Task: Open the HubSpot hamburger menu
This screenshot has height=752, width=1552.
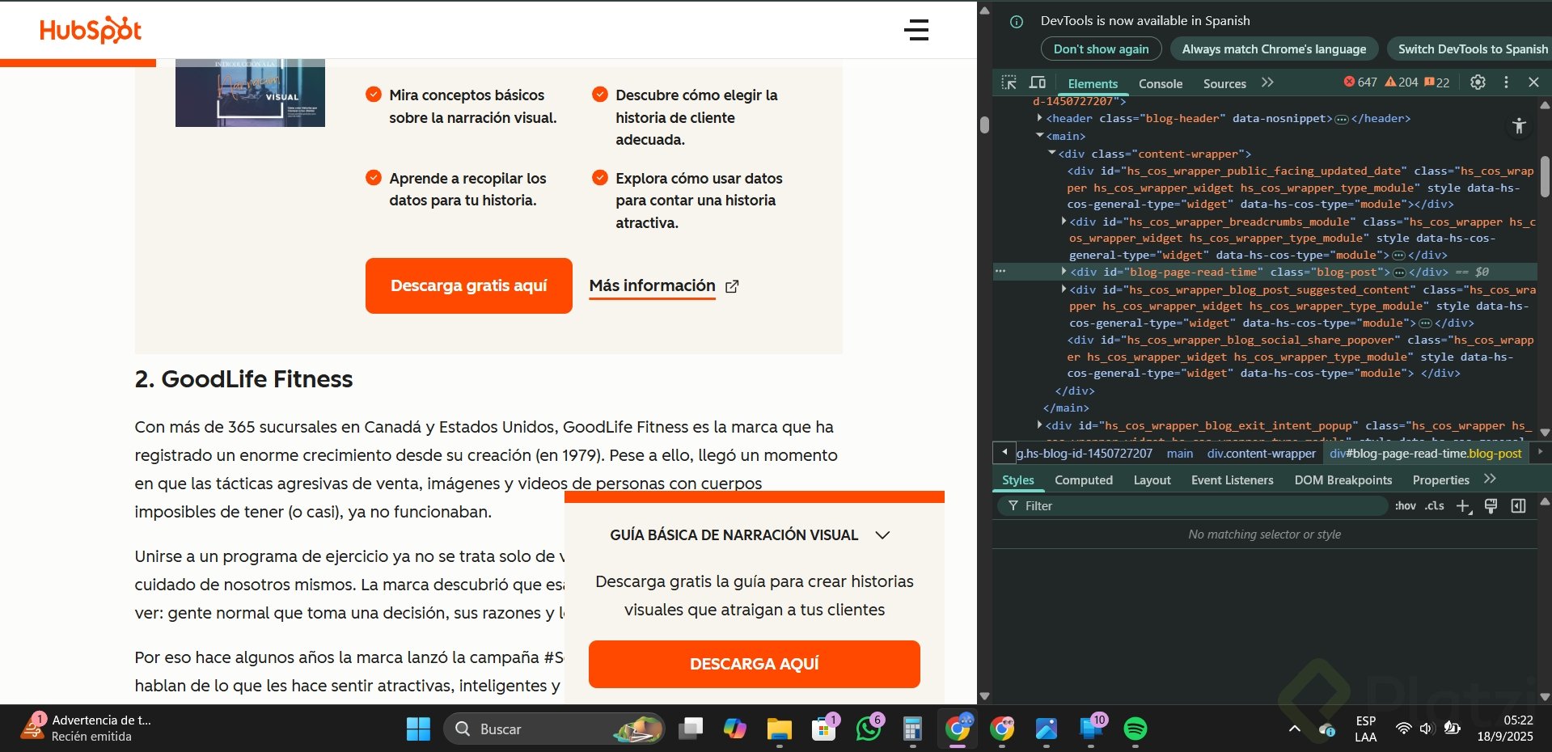Action: 916,30
